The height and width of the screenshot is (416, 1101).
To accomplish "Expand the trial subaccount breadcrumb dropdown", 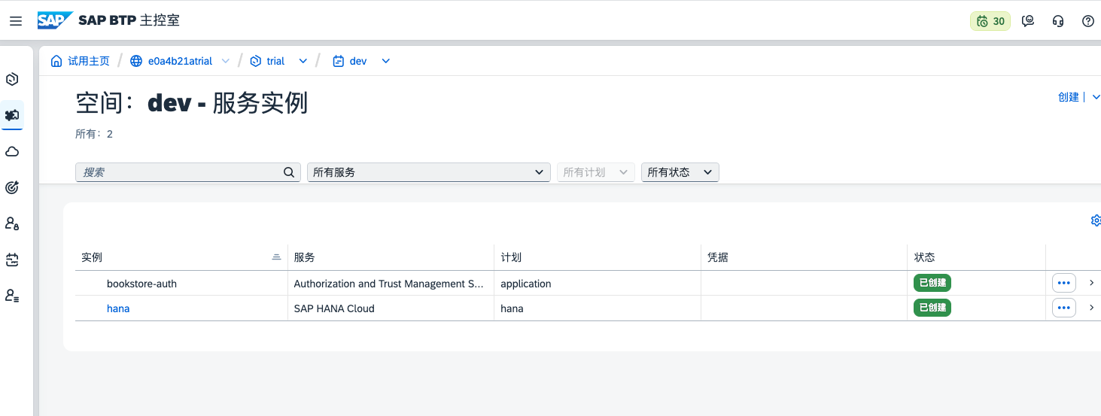I will click(303, 61).
